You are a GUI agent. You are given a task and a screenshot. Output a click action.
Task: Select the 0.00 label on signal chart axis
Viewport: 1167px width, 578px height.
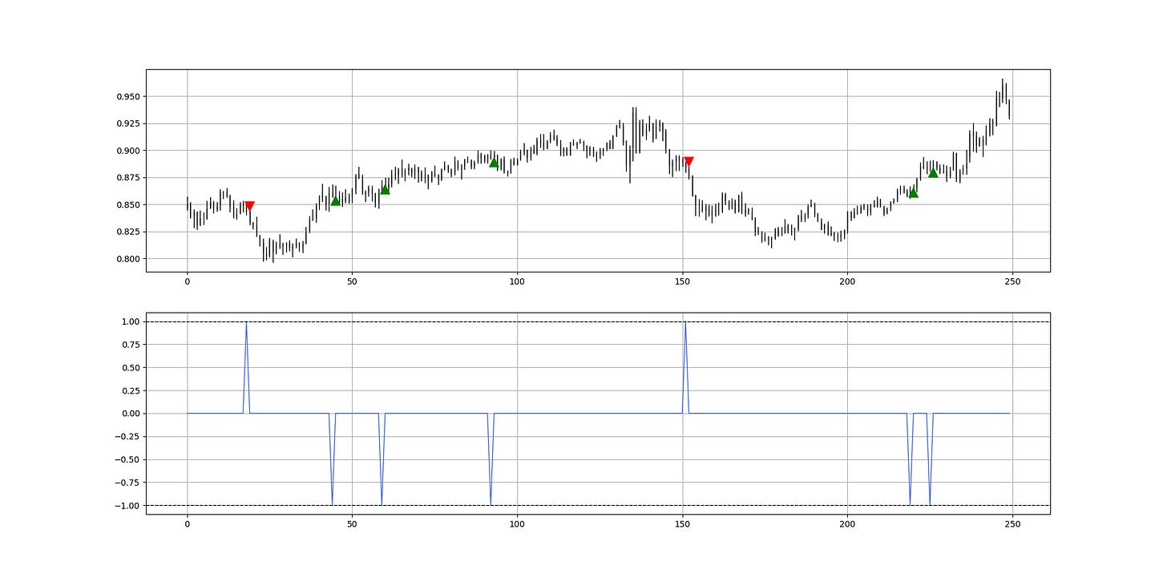130,414
